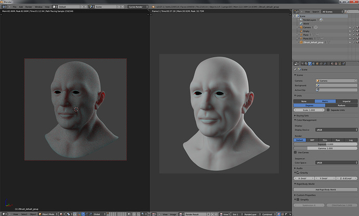Click the Empty object icon in outliner
Viewport: 359px width, 216px height.
point(301,31)
